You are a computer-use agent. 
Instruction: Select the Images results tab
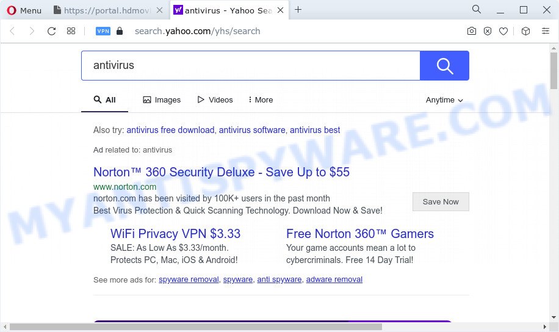tap(162, 100)
